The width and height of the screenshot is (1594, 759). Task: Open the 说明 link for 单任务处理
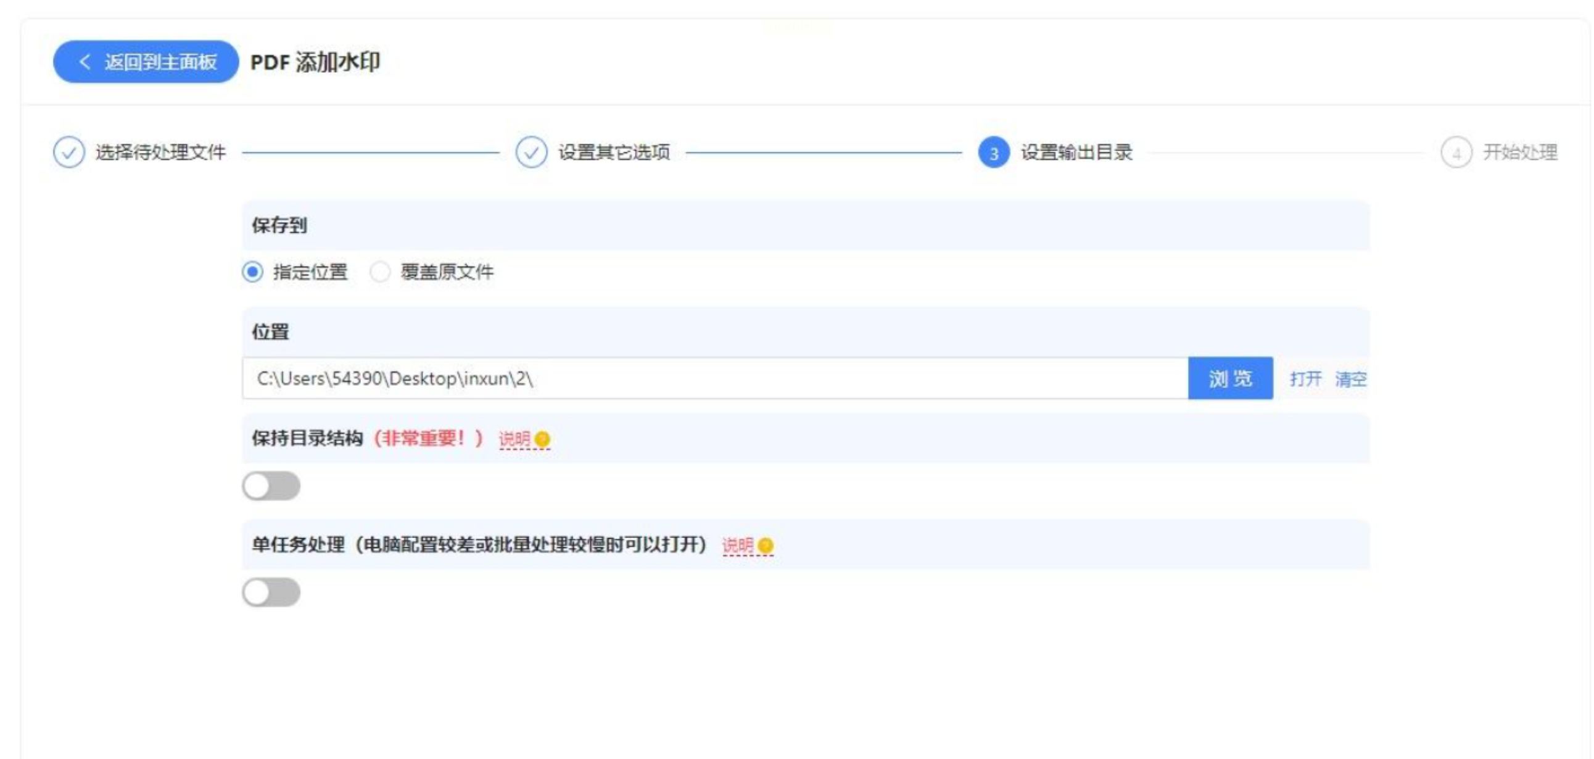(738, 545)
